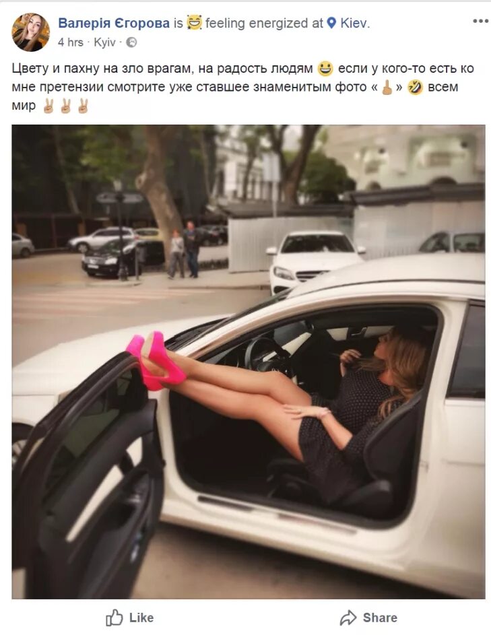491x635 pixels.
Task: Open the Kyiv place link
Action: click(104, 42)
